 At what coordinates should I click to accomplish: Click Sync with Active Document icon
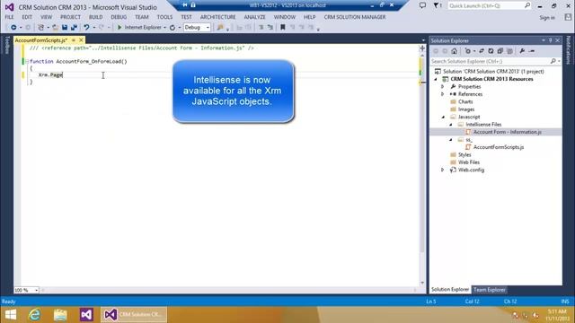pos(482,51)
